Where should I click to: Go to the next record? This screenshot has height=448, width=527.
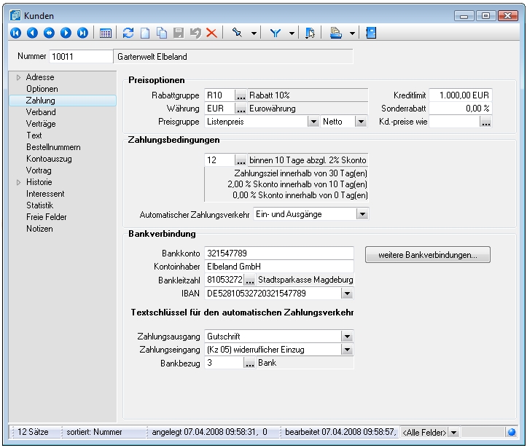(x=66, y=33)
